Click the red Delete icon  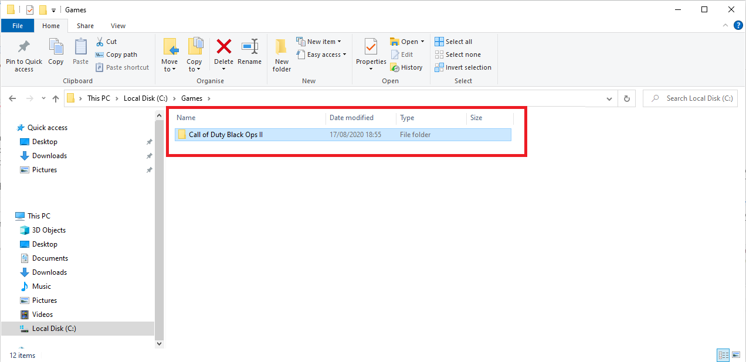click(x=223, y=47)
